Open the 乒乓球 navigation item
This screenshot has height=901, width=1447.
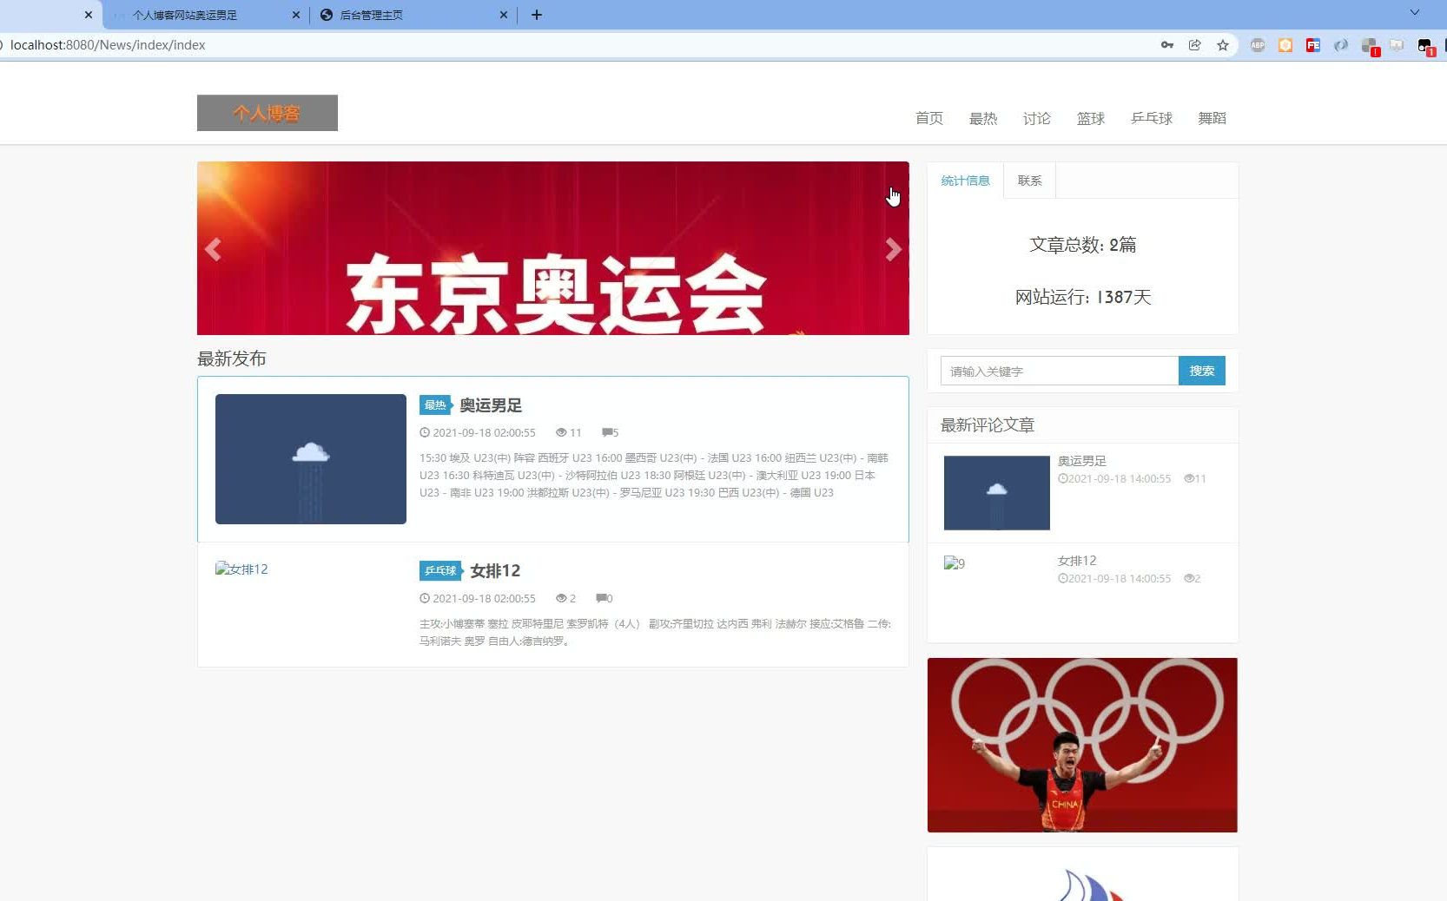1151,118
